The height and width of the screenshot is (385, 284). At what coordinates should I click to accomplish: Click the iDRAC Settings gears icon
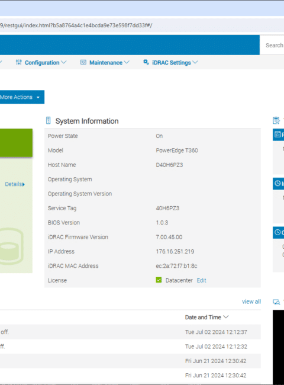point(146,62)
